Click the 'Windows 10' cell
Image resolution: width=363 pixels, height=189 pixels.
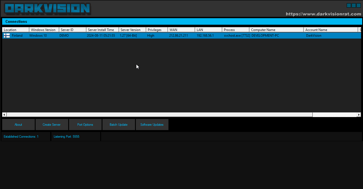point(38,36)
